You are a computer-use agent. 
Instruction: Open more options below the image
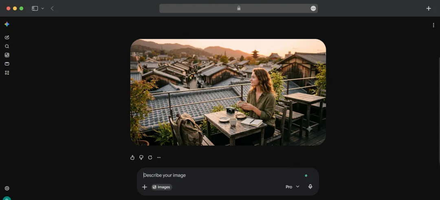159,157
